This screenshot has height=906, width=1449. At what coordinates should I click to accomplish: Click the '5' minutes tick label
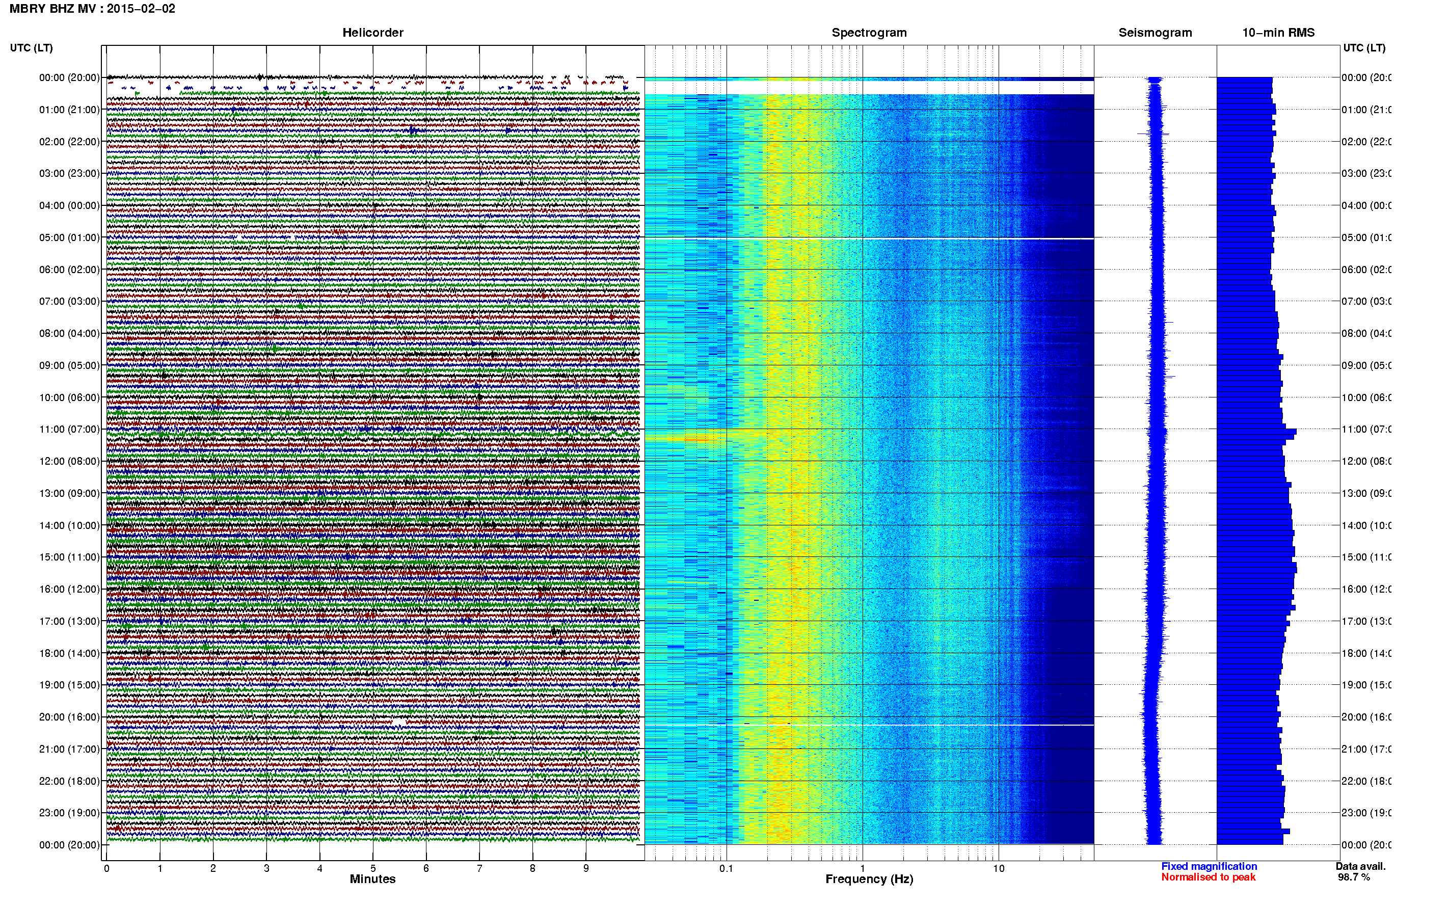372,868
